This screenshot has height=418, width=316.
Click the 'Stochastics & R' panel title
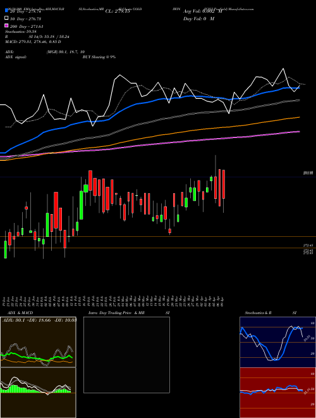[258, 313]
